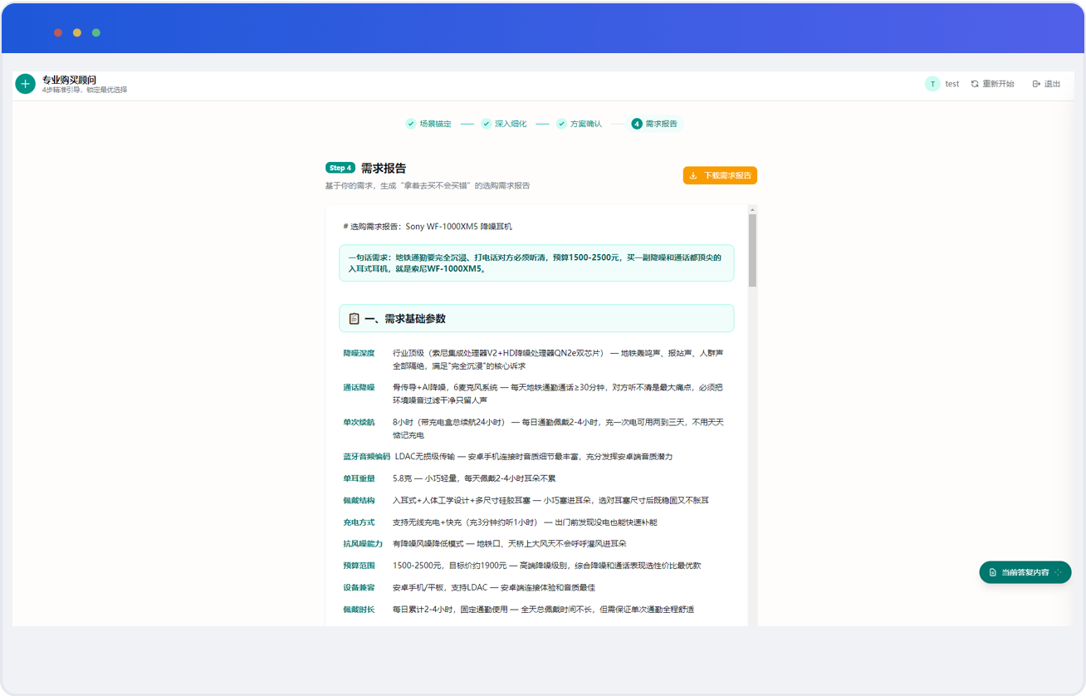The image size is (1086, 696).
Task: Click the 设备兼容 parameter label
Action: pyautogui.click(x=359, y=587)
